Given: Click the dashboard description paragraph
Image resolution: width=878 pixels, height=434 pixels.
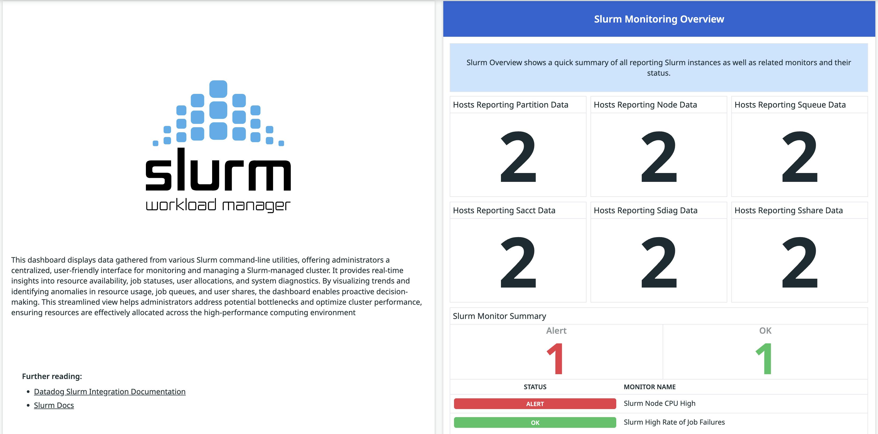Looking at the screenshot, I should (x=217, y=286).
